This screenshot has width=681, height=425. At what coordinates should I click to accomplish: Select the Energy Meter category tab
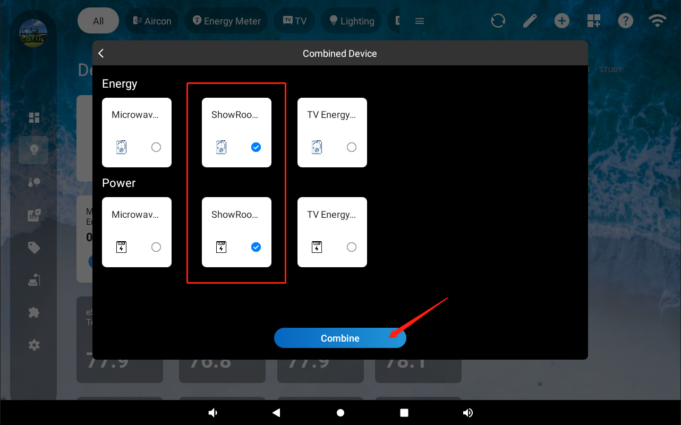[226, 21]
